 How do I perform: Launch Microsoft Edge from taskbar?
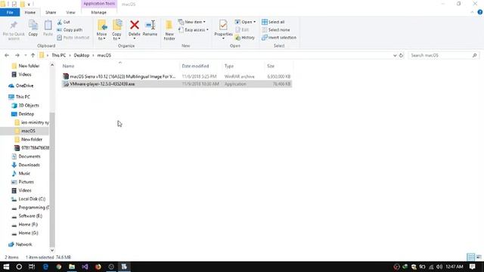45,267
